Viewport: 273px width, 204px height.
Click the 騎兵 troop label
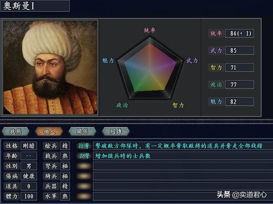(51, 176)
